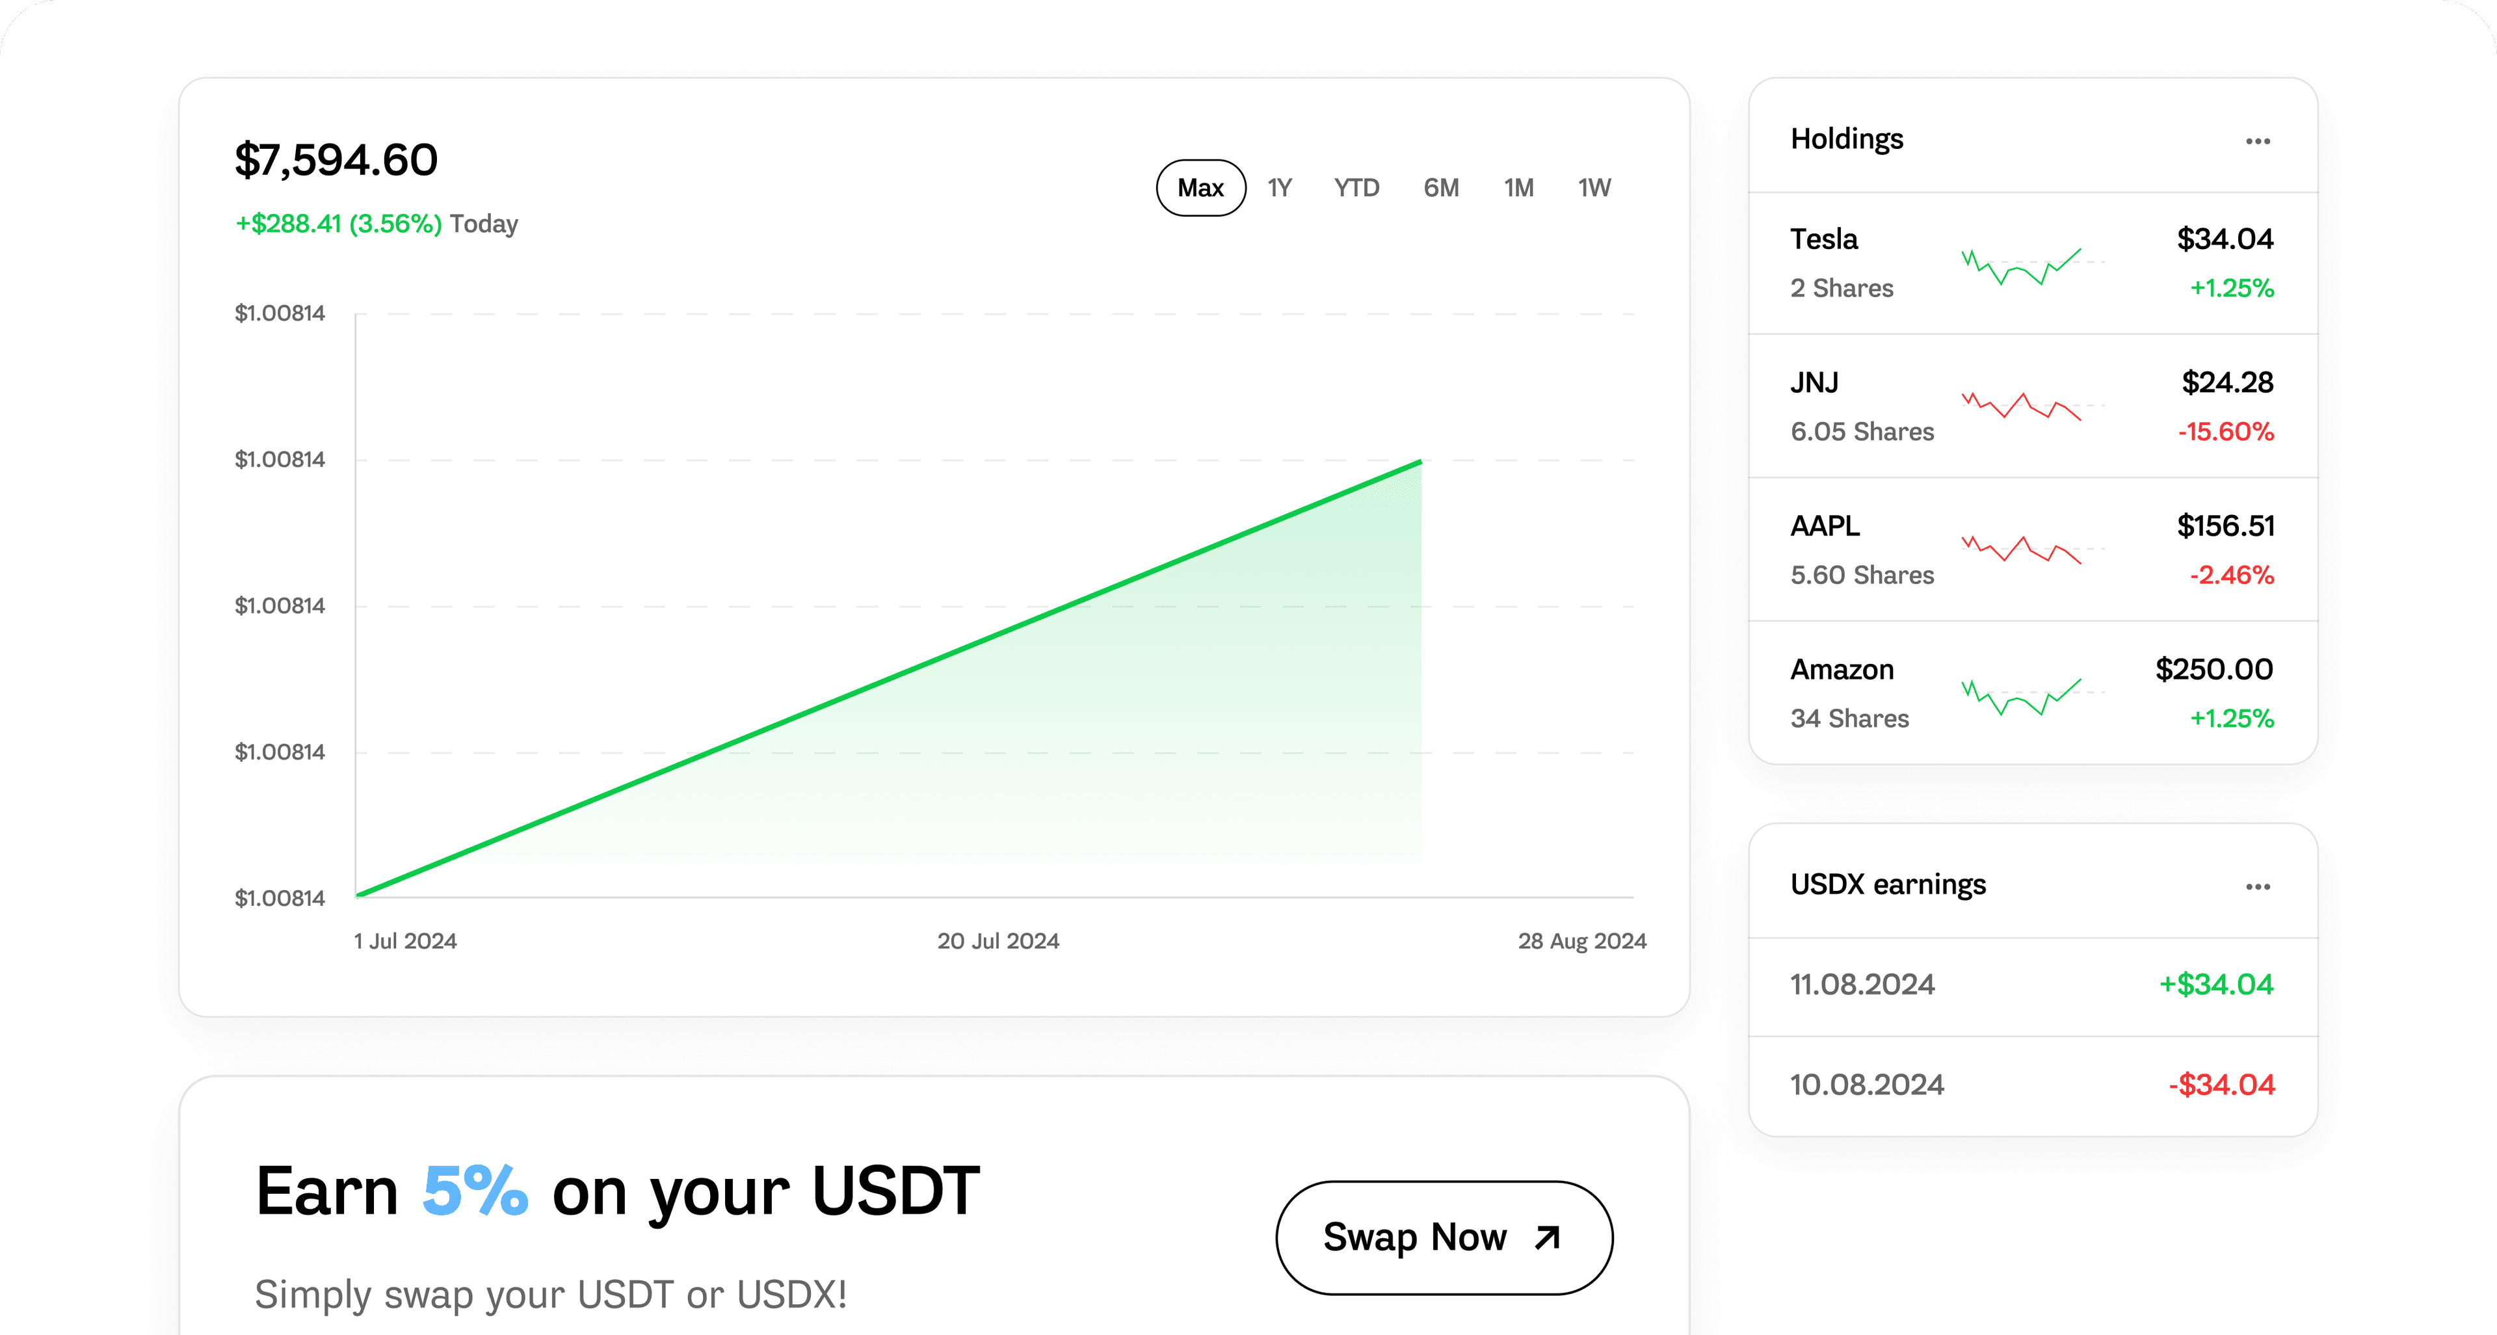This screenshot has width=2497, height=1335.
Task: Click the $7,594.60 portfolio balance
Action: tap(336, 160)
